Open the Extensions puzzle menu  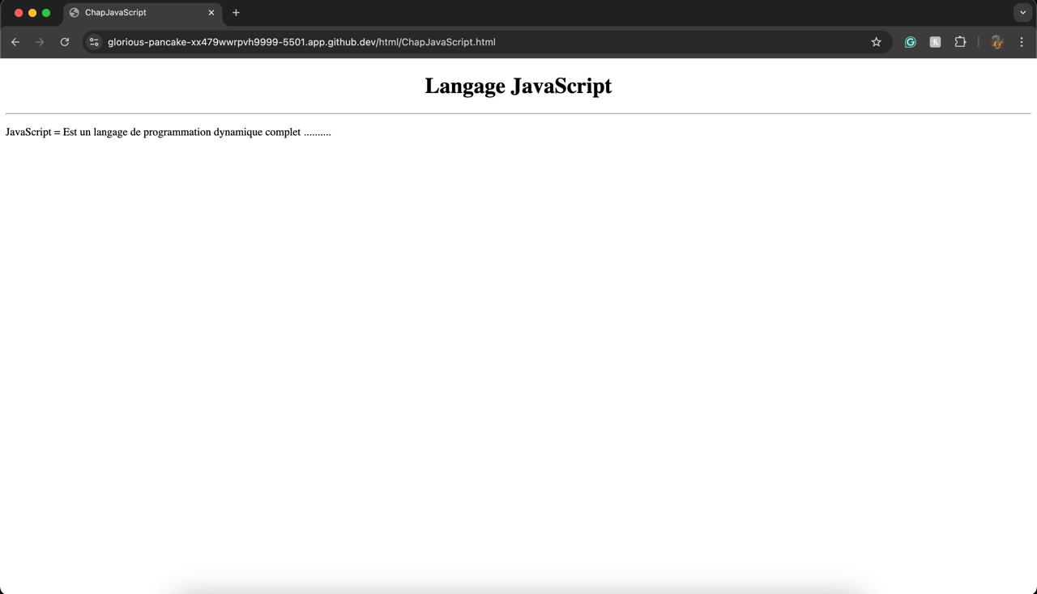click(x=960, y=42)
